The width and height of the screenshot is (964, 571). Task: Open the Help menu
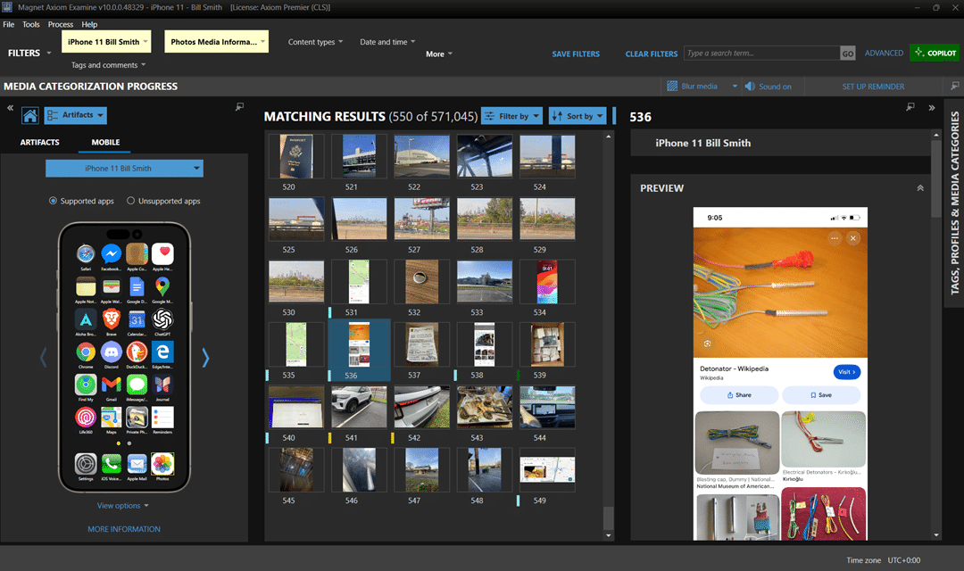tap(90, 25)
